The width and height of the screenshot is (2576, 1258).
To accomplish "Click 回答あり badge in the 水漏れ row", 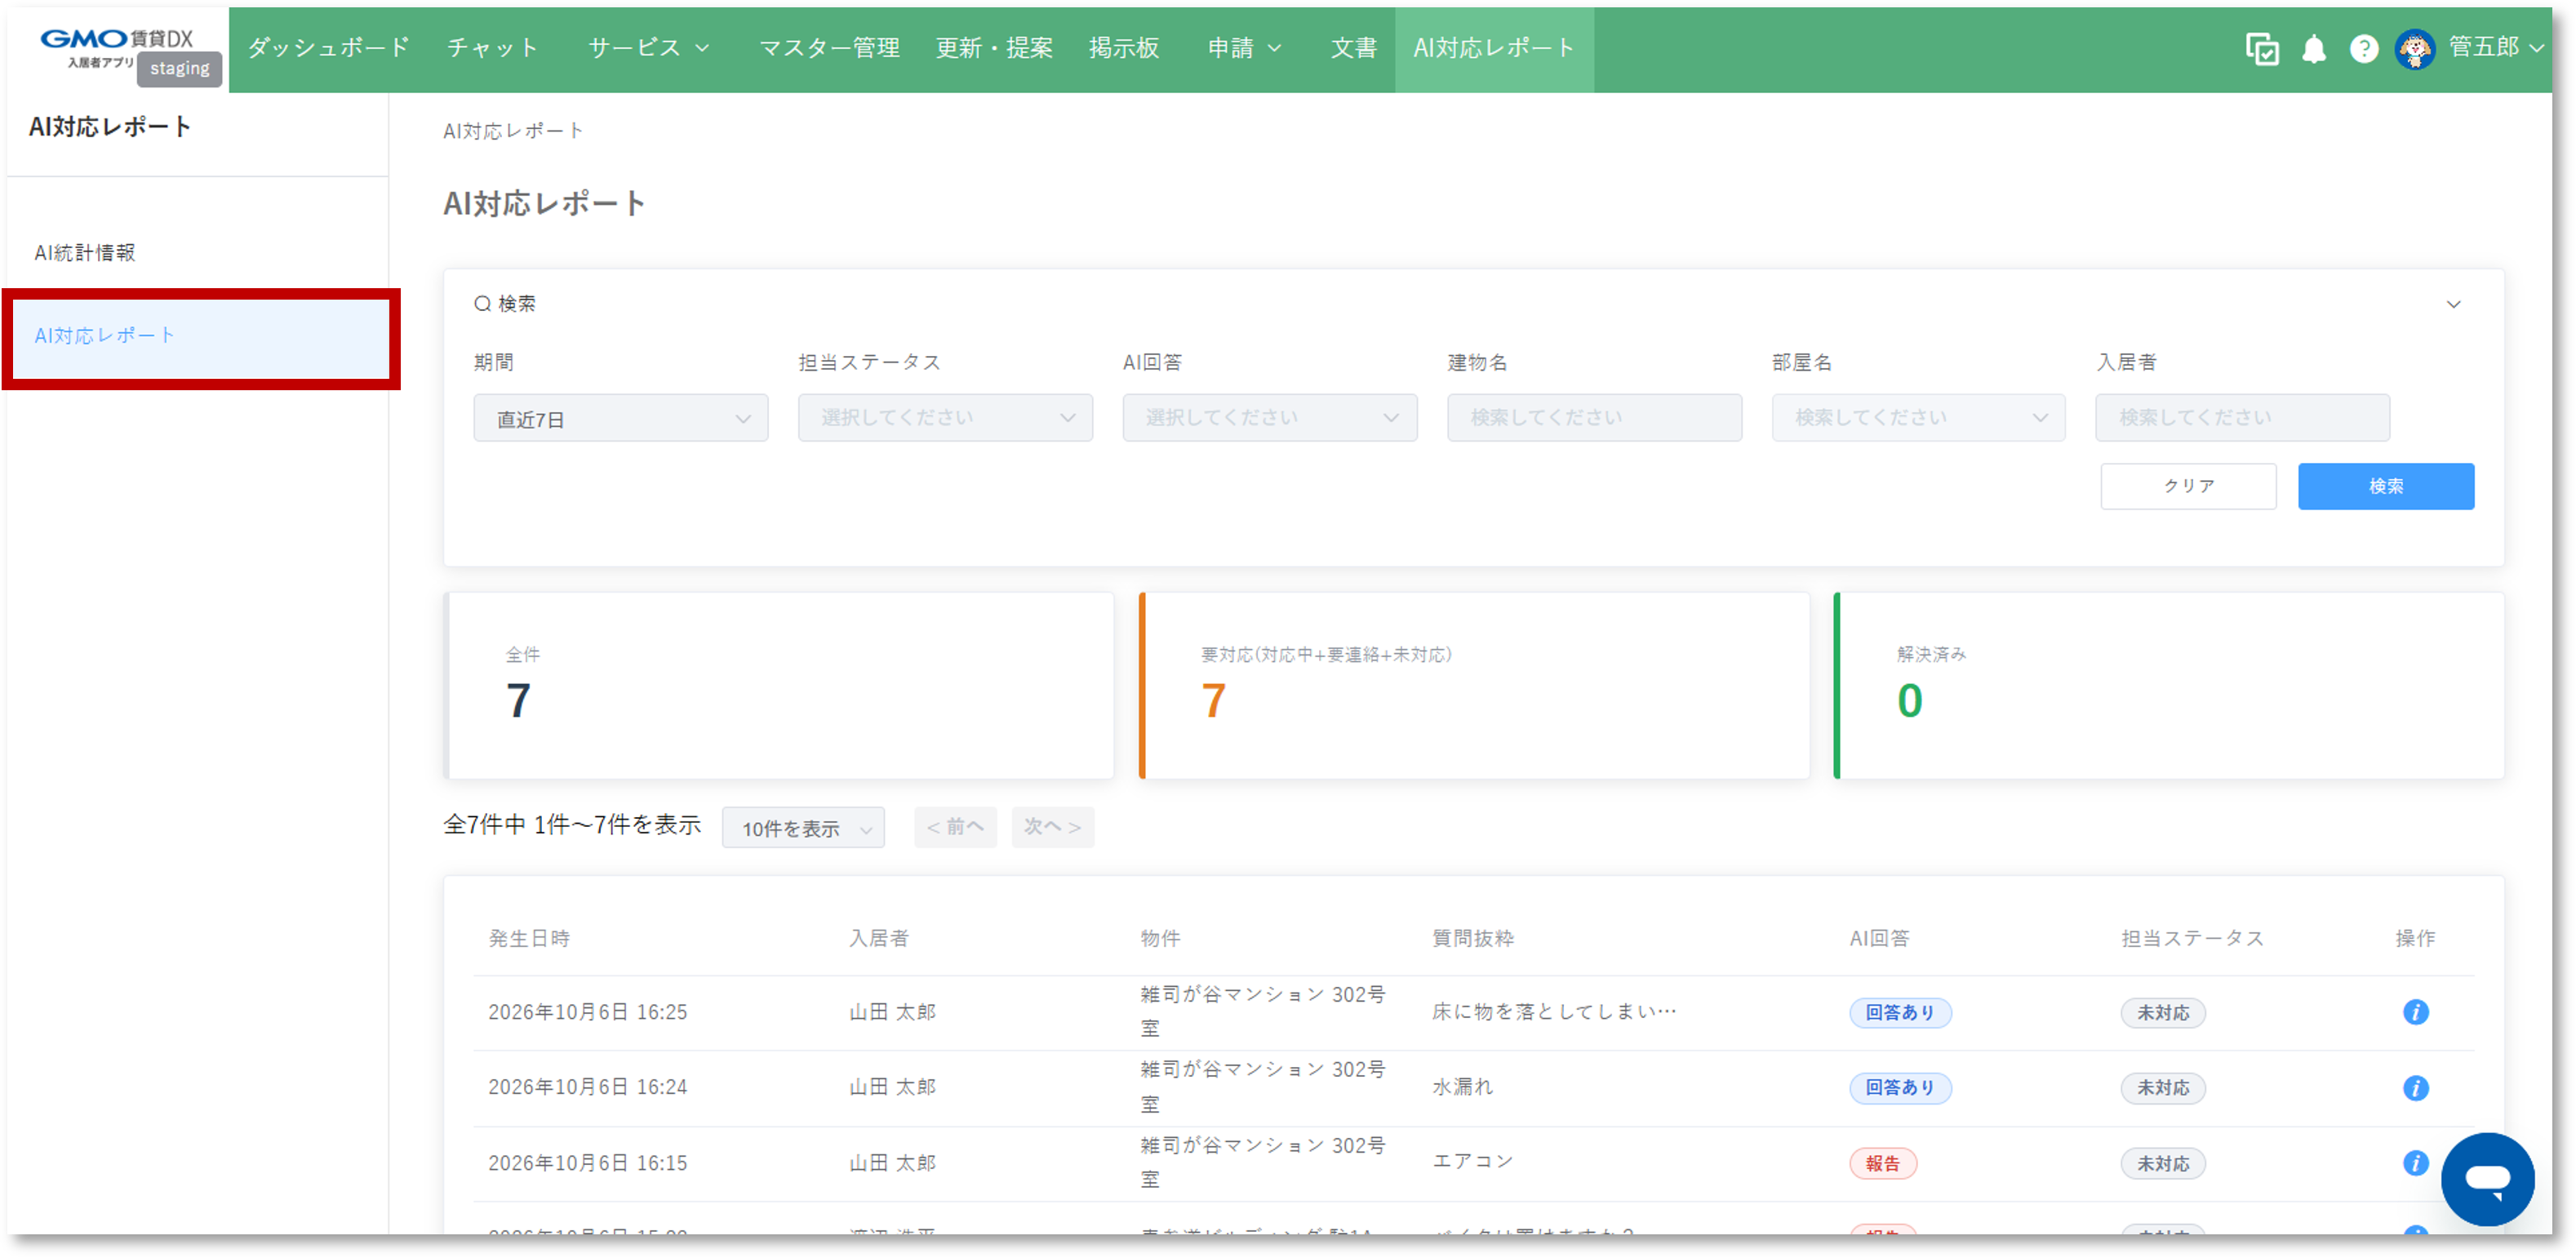I will tap(1899, 1088).
